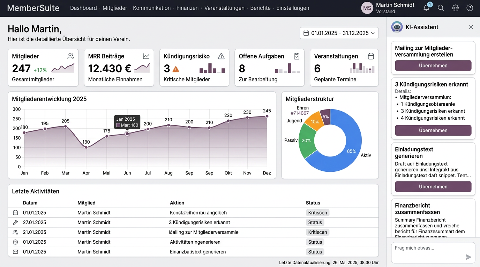Click wrench icon in 27.01.2025 row
The height and width of the screenshot is (267, 480).
pyautogui.click(x=15, y=222)
